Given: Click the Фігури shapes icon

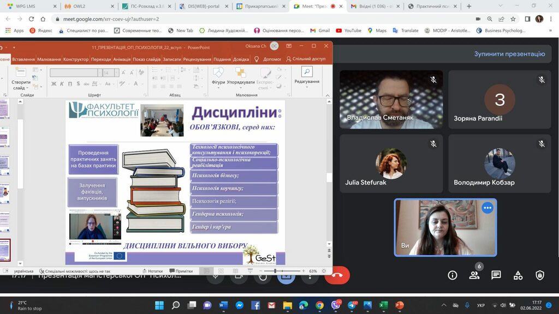Looking at the screenshot, I should 218,74.
